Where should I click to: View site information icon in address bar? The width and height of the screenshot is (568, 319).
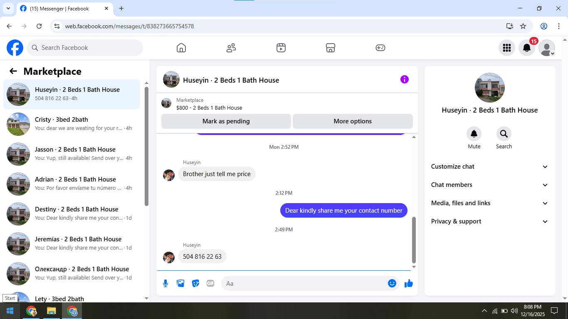[57, 26]
